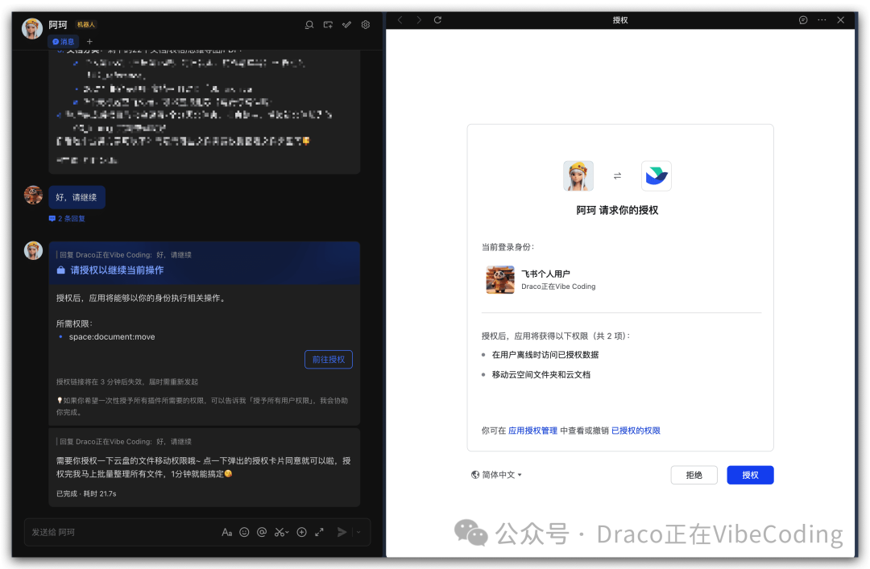This screenshot has width=870, height=569.
Task: Open the emoji picker in the composer
Action: [x=244, y=532]
